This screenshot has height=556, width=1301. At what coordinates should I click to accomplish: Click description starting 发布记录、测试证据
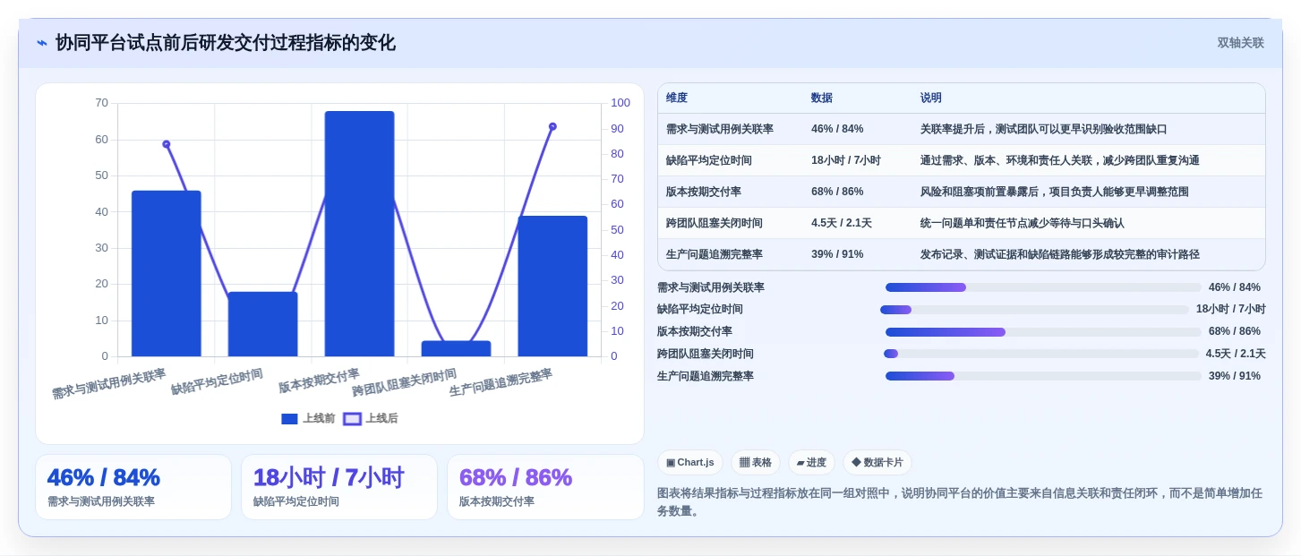coord(1060,254)
